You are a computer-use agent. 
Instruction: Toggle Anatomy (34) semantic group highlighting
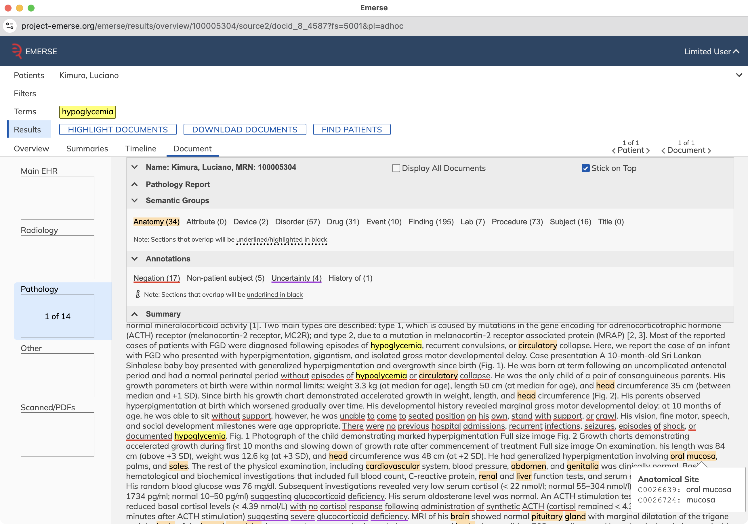point(157,221)
